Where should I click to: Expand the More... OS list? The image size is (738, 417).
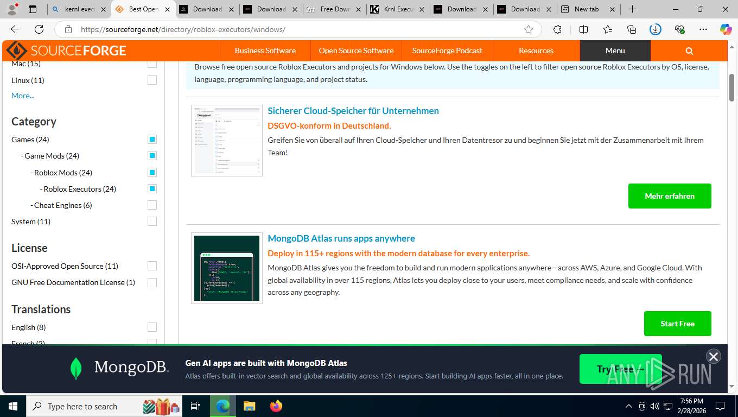pyautogui.click(x=23, y=96)
